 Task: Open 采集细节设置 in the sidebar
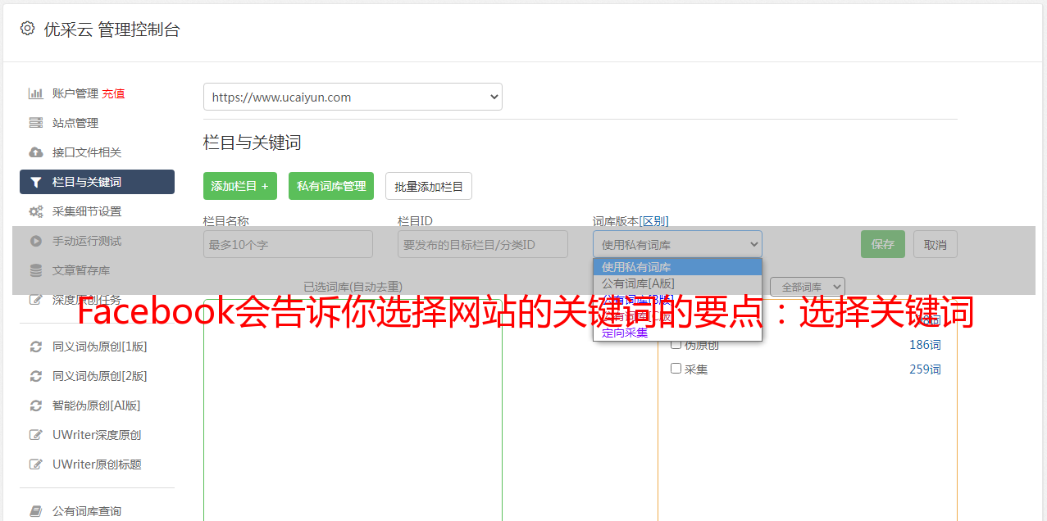pyautogui.click(x=87, y=211)
